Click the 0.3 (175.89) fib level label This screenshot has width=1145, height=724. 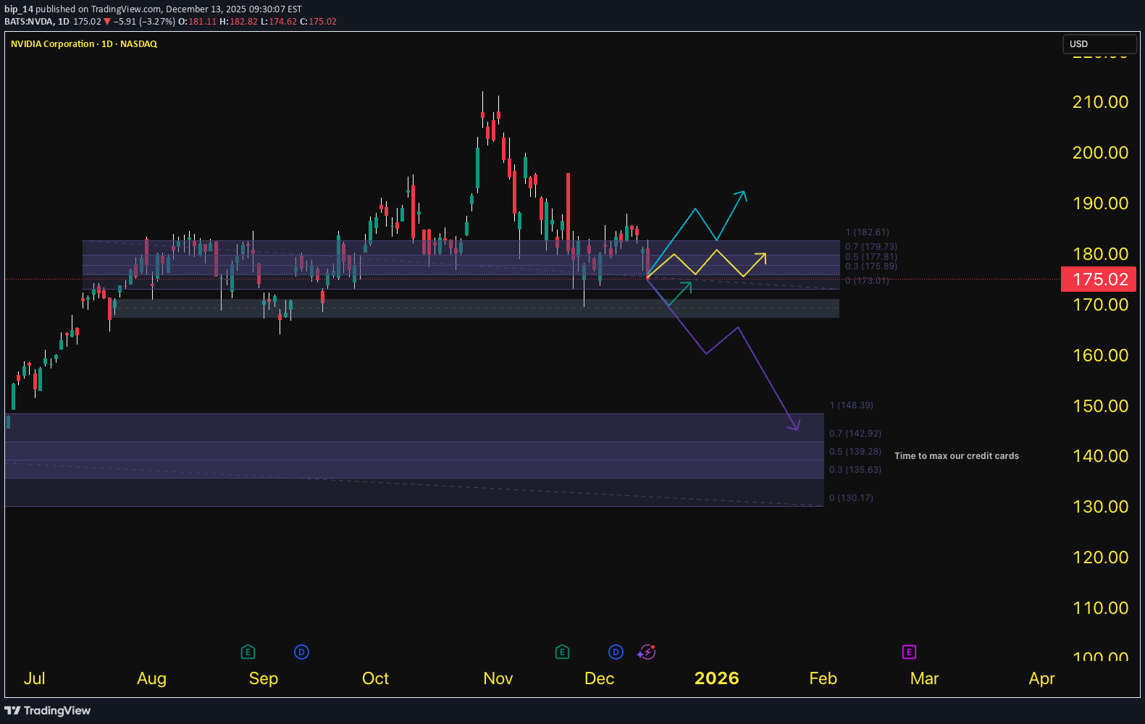coord(871,266)
